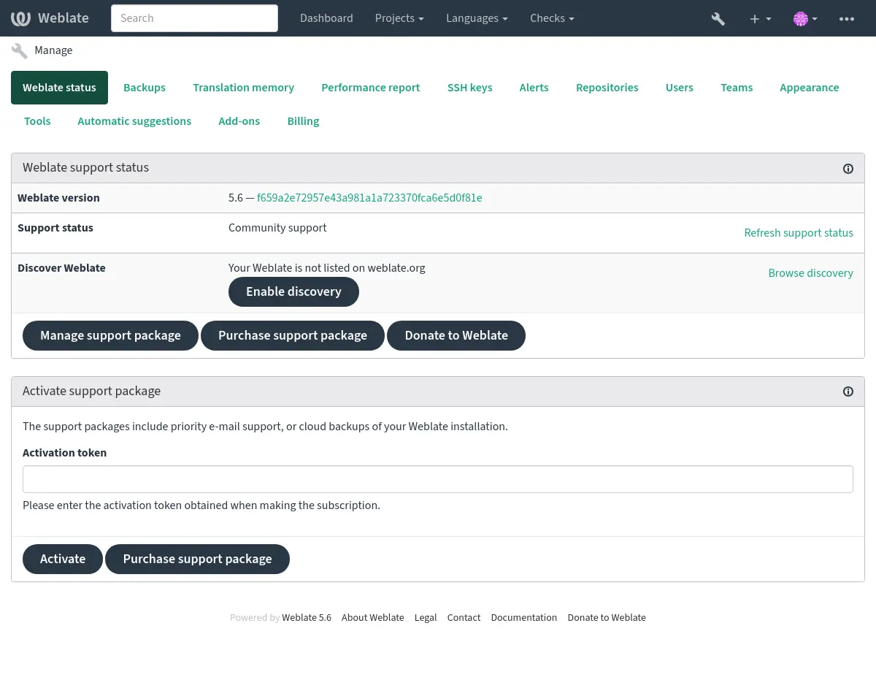Expand the Checks dropdown
This screenshot has width=876, height=699.
[552, 18]
